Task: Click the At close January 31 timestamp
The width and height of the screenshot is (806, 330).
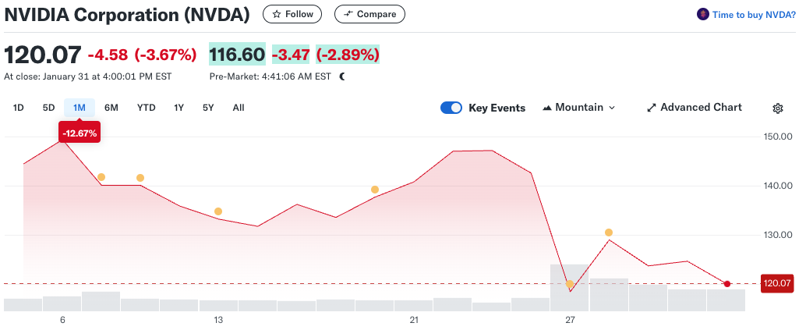Action: 88,76
